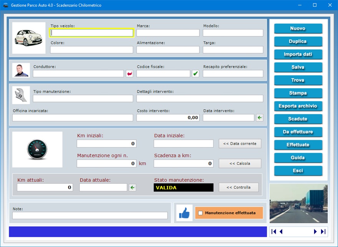Click the Dettagli intervento field
338x247 pixels.
[x=200, y=99]
